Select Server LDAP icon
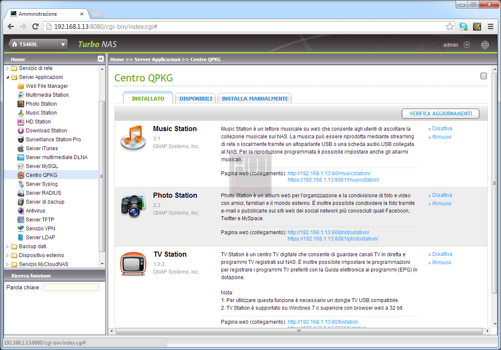Viewport: 501px width, 350px height. tap(21, 238)
